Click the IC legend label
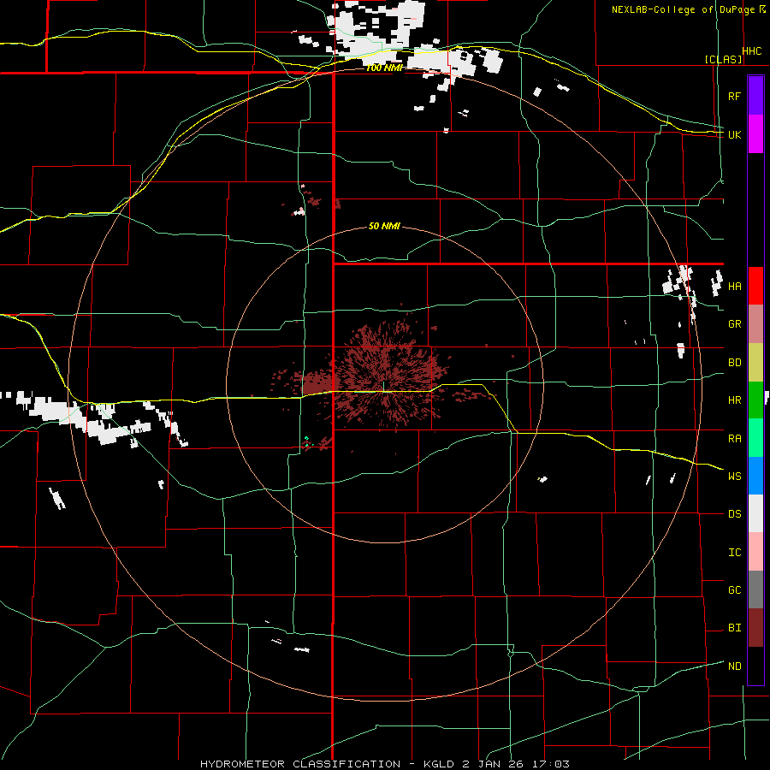Viewport: 770px width, 770px height. 734,552
